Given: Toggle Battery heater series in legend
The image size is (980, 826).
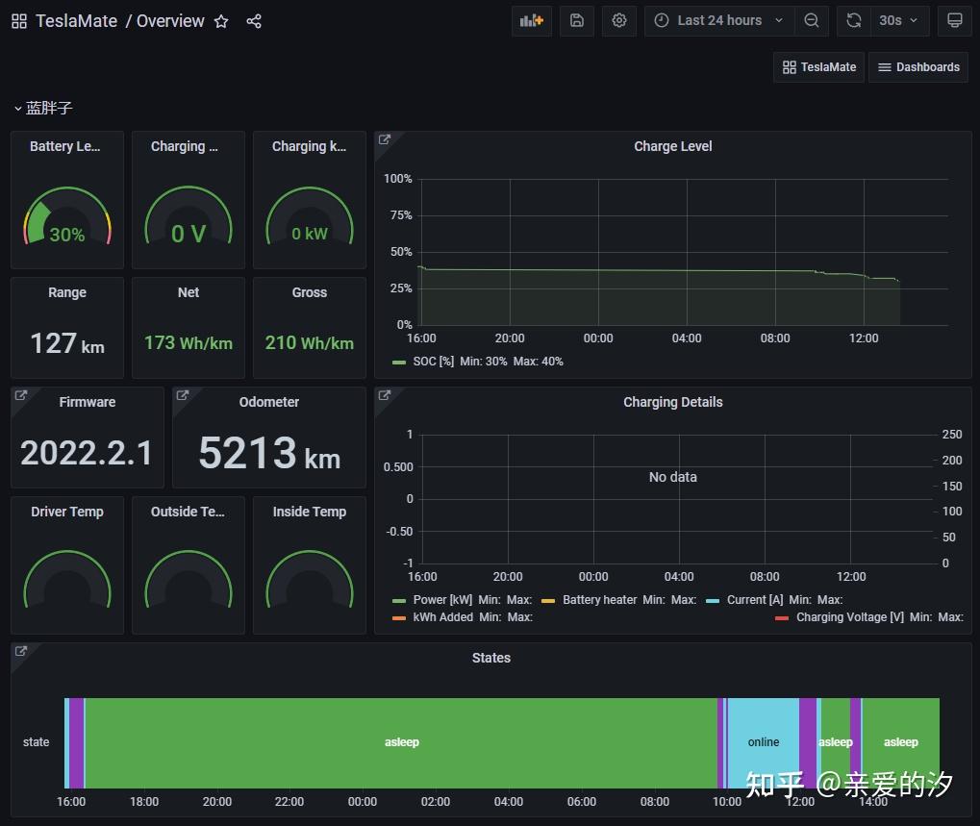Looking at the screenshot, I should point(599,600).
